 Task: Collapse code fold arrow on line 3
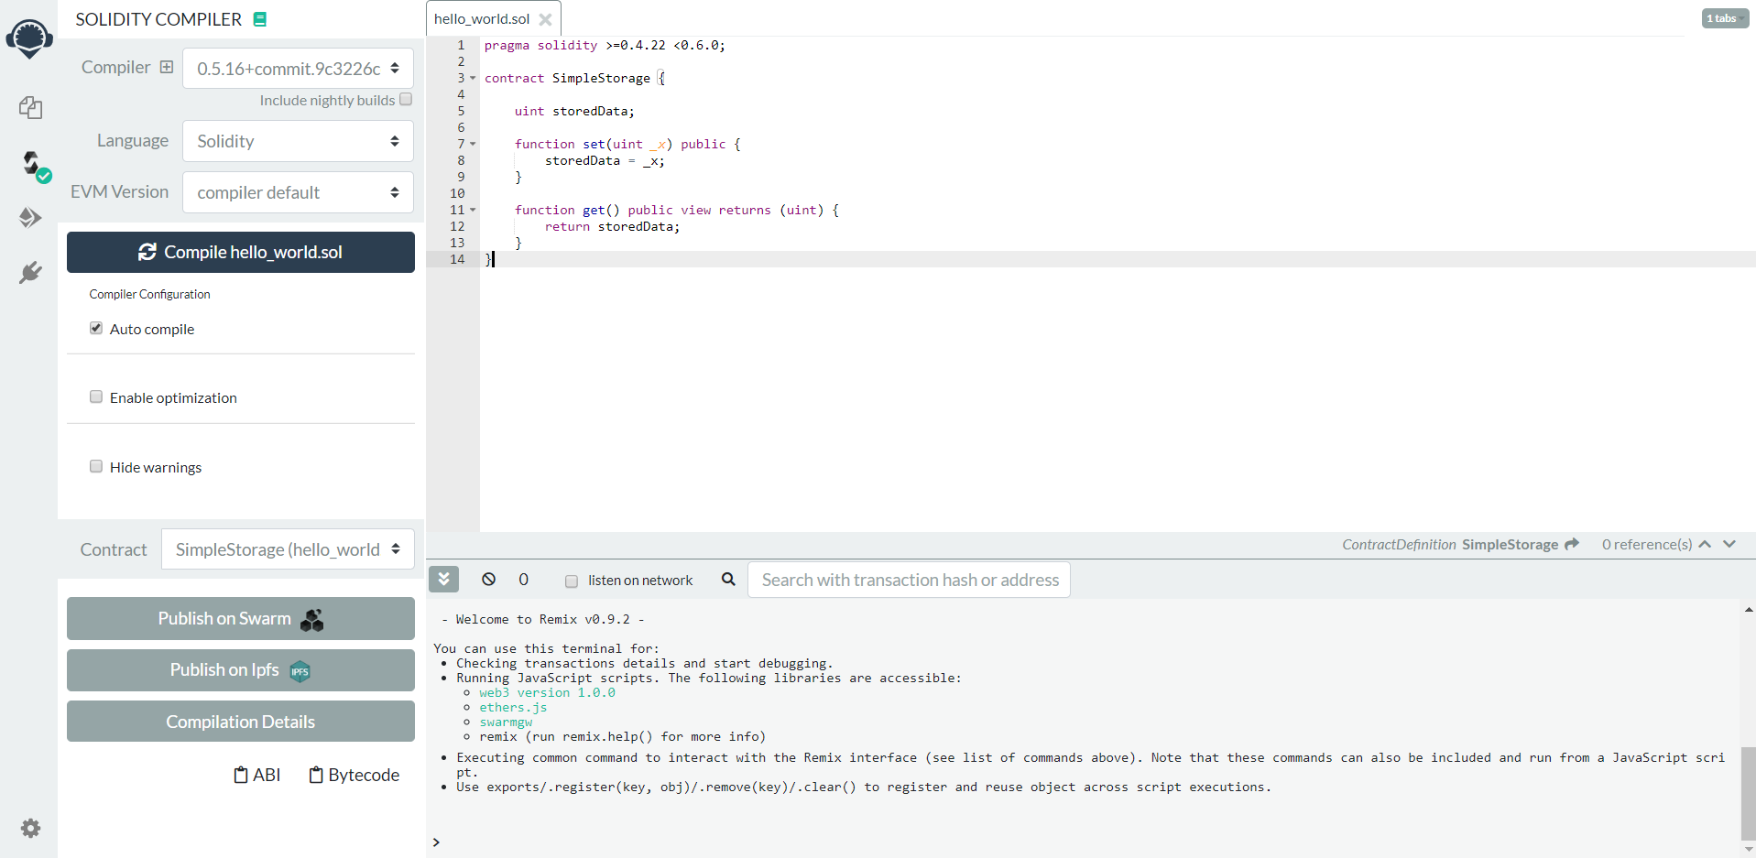[473, 78]
